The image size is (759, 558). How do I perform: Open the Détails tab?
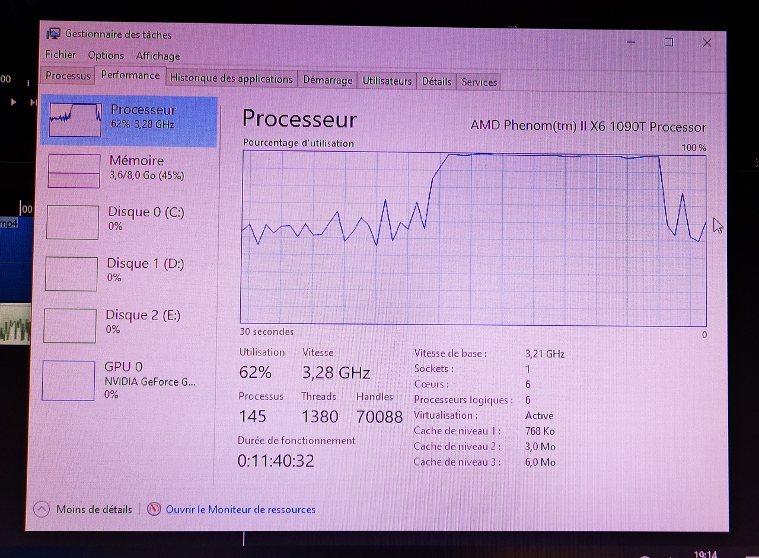click(x=436, y=82)
